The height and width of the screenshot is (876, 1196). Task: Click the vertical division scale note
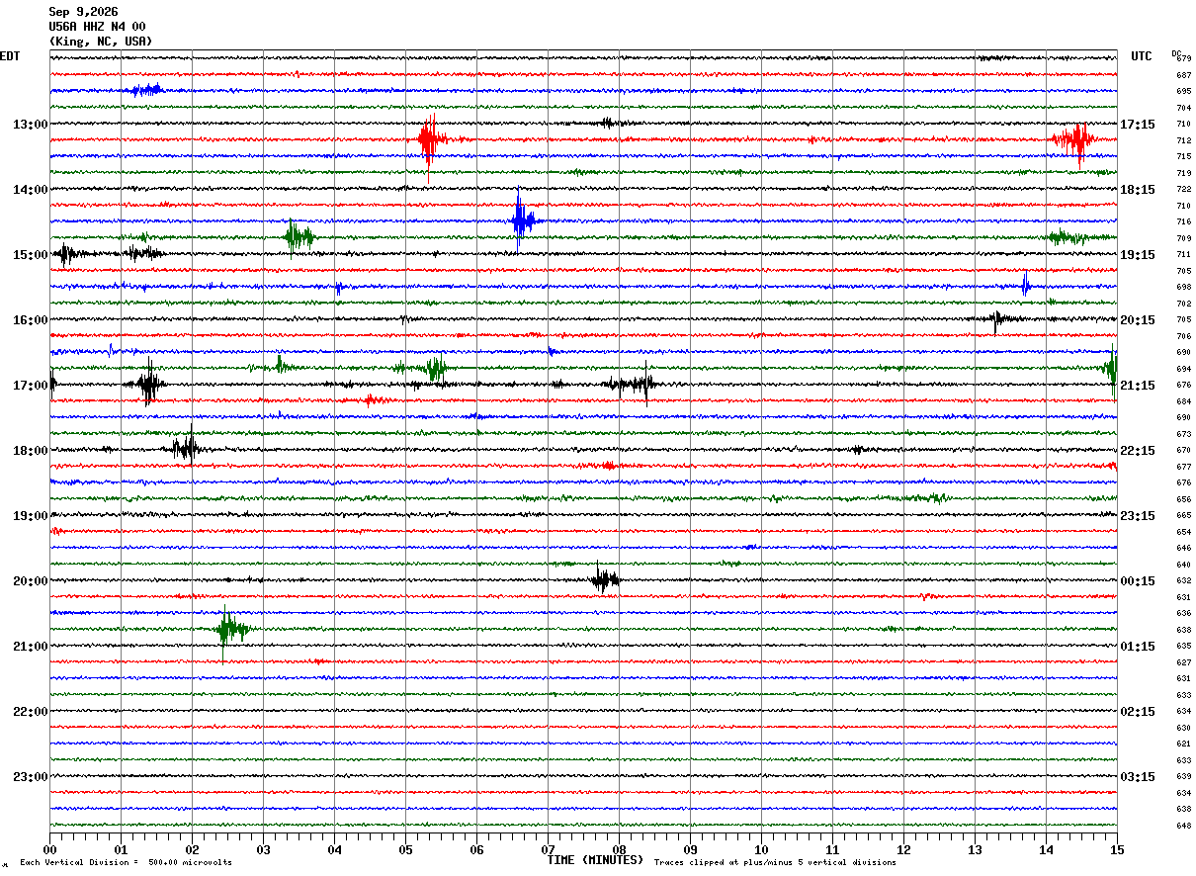pyautogui.click(x=127, y=862)
